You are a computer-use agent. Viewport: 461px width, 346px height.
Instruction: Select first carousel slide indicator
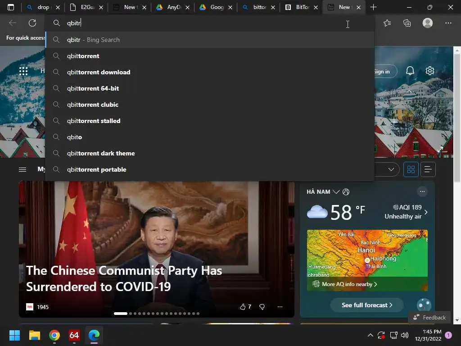click(x=121, y=314)
